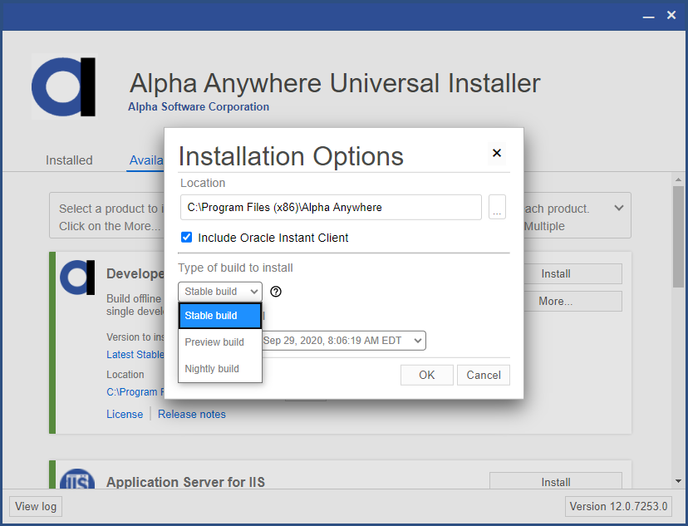Open the location browse ellipsis button
The height and width of the screenshot is (526, 688).
pyautogui.click(x=497, y=207)
